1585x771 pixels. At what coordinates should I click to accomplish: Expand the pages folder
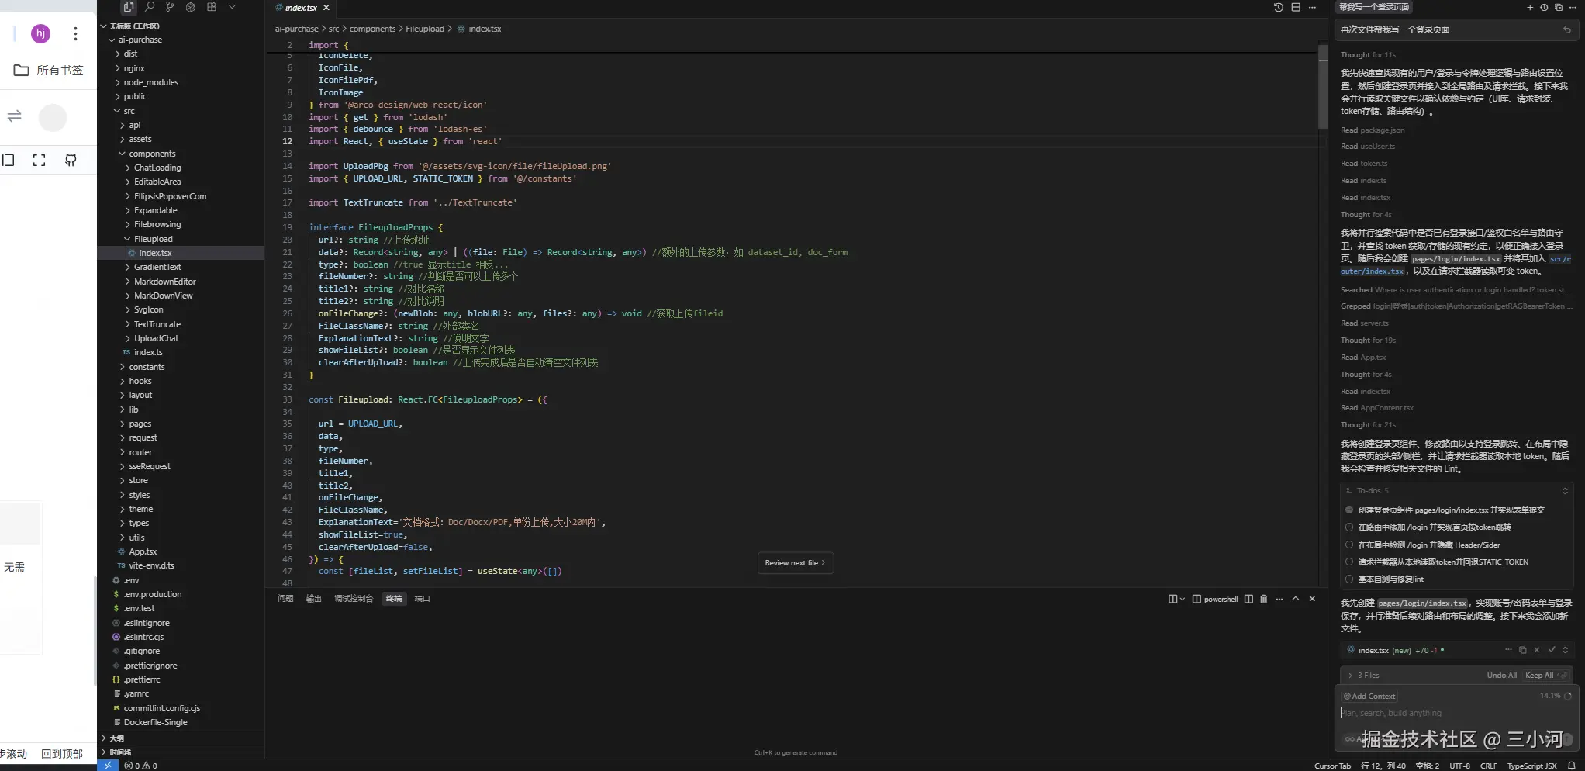click(x=140, y=424)
